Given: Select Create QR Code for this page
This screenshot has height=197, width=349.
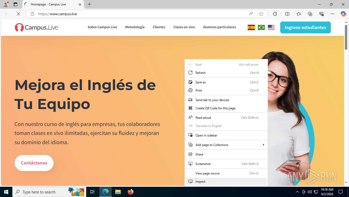Looking at the screenshot, I should pyautogui.click(x=226, y=108).
